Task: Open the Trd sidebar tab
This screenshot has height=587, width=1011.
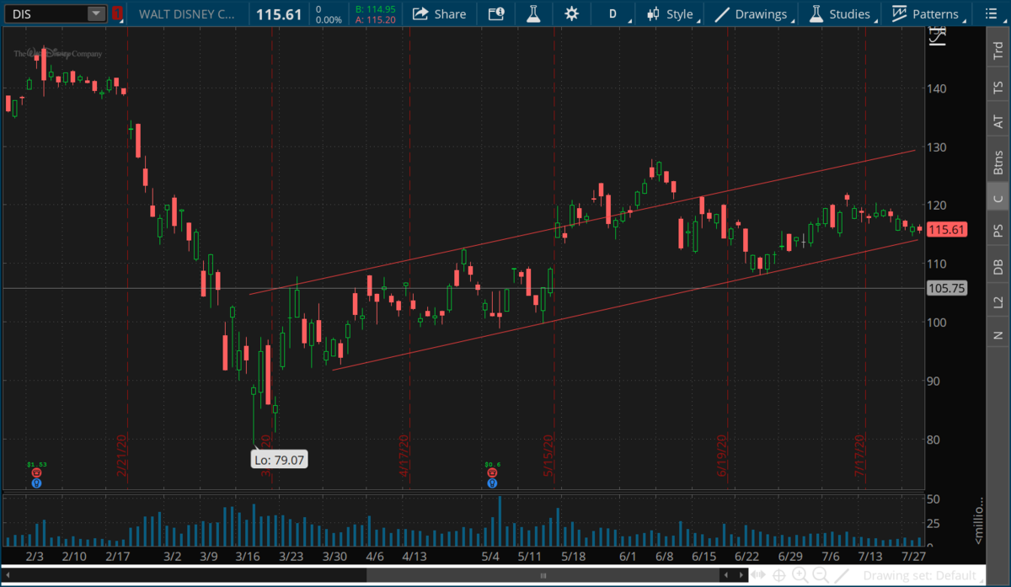Action: 998,49
